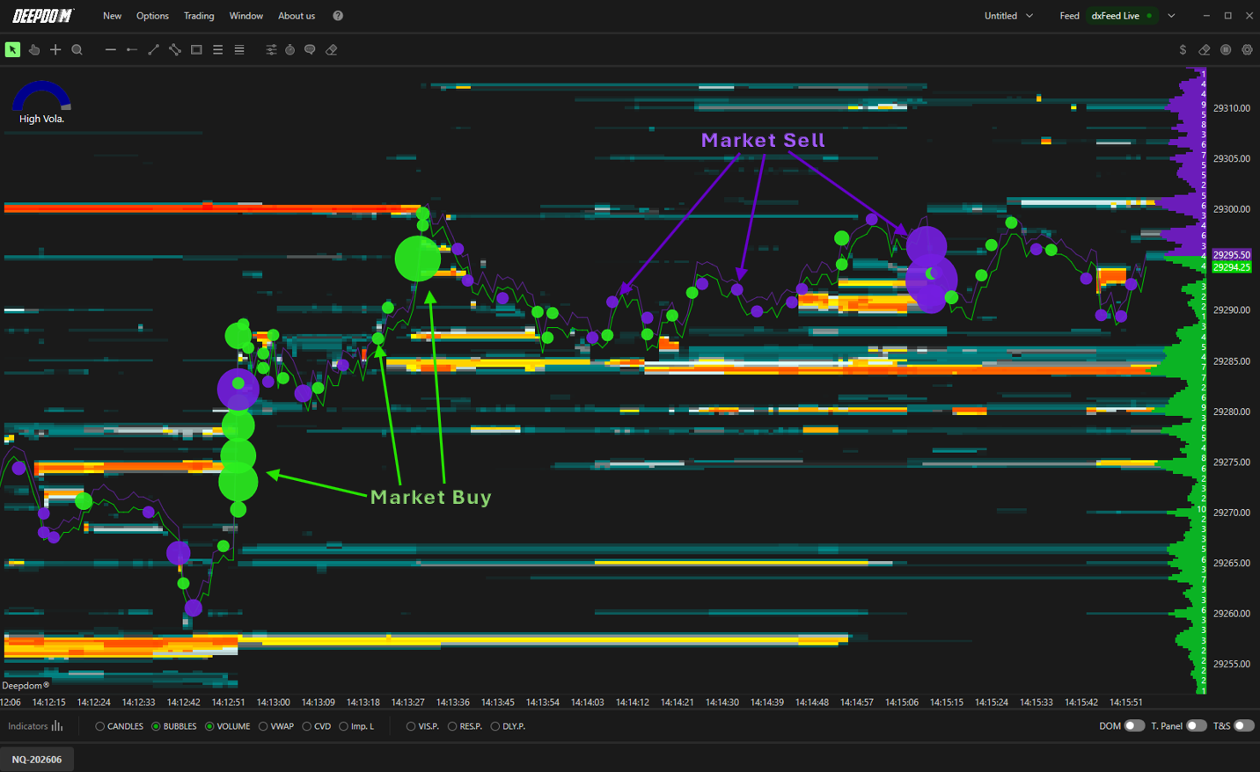1260x772 pixels.
Task: Expand the Indicators panel
Action: point(35,726)
